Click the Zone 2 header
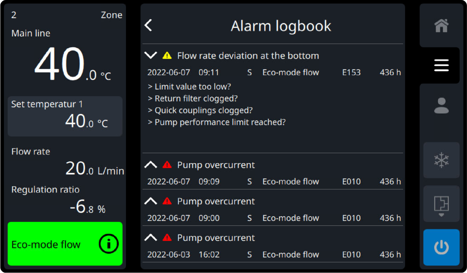 tap(66, 15)
